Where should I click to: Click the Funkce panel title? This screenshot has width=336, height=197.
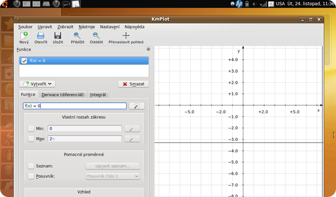click(24, 49)
